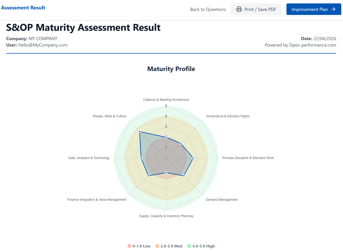Viewport: 343px width, 251px height.
Task: Click the Demand Management data point on the radar chart
Action: [x=184, y=175]
